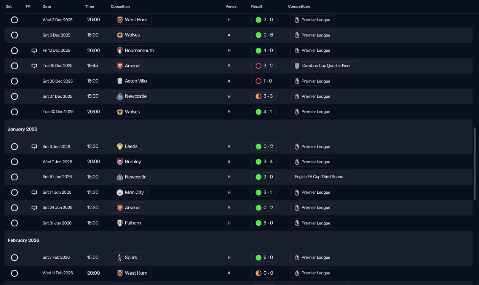The height and width of the screenshot is (285, 479).
Task: Sort by Competition column header
Action: point(299,6)
